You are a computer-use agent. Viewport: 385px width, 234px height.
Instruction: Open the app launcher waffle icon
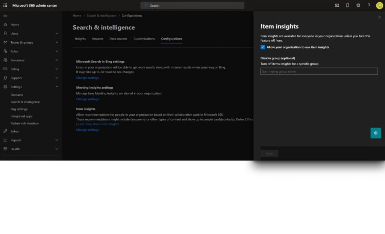click(x=5, y=5)
